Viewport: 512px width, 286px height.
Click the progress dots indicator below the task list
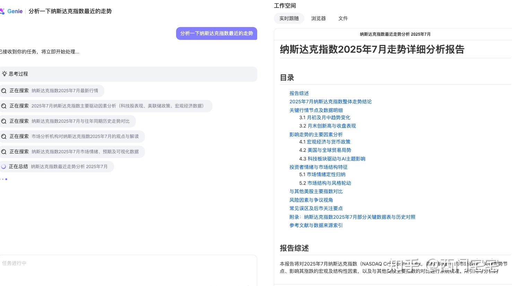pyautogui.click(x=4, y=179)
